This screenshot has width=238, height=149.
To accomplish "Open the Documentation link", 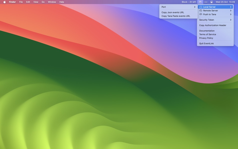I will coord(215,31).
